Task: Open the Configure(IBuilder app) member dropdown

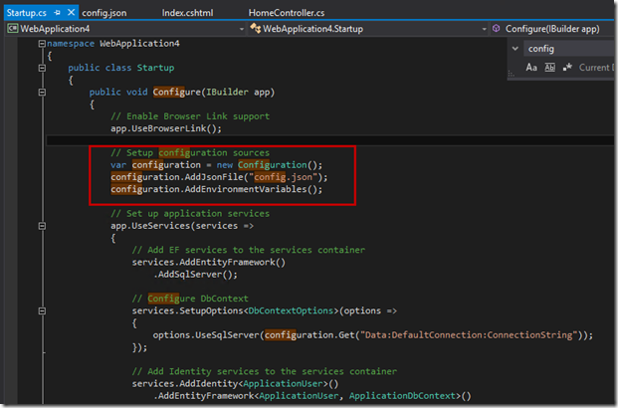Action: (x=551, y=29)
